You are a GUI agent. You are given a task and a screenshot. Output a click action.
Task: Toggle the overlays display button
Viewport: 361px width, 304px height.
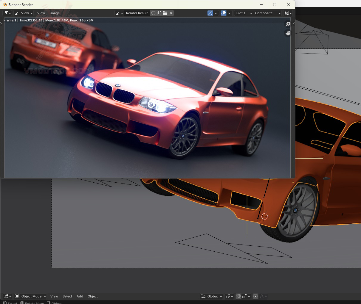pos(224,13)
